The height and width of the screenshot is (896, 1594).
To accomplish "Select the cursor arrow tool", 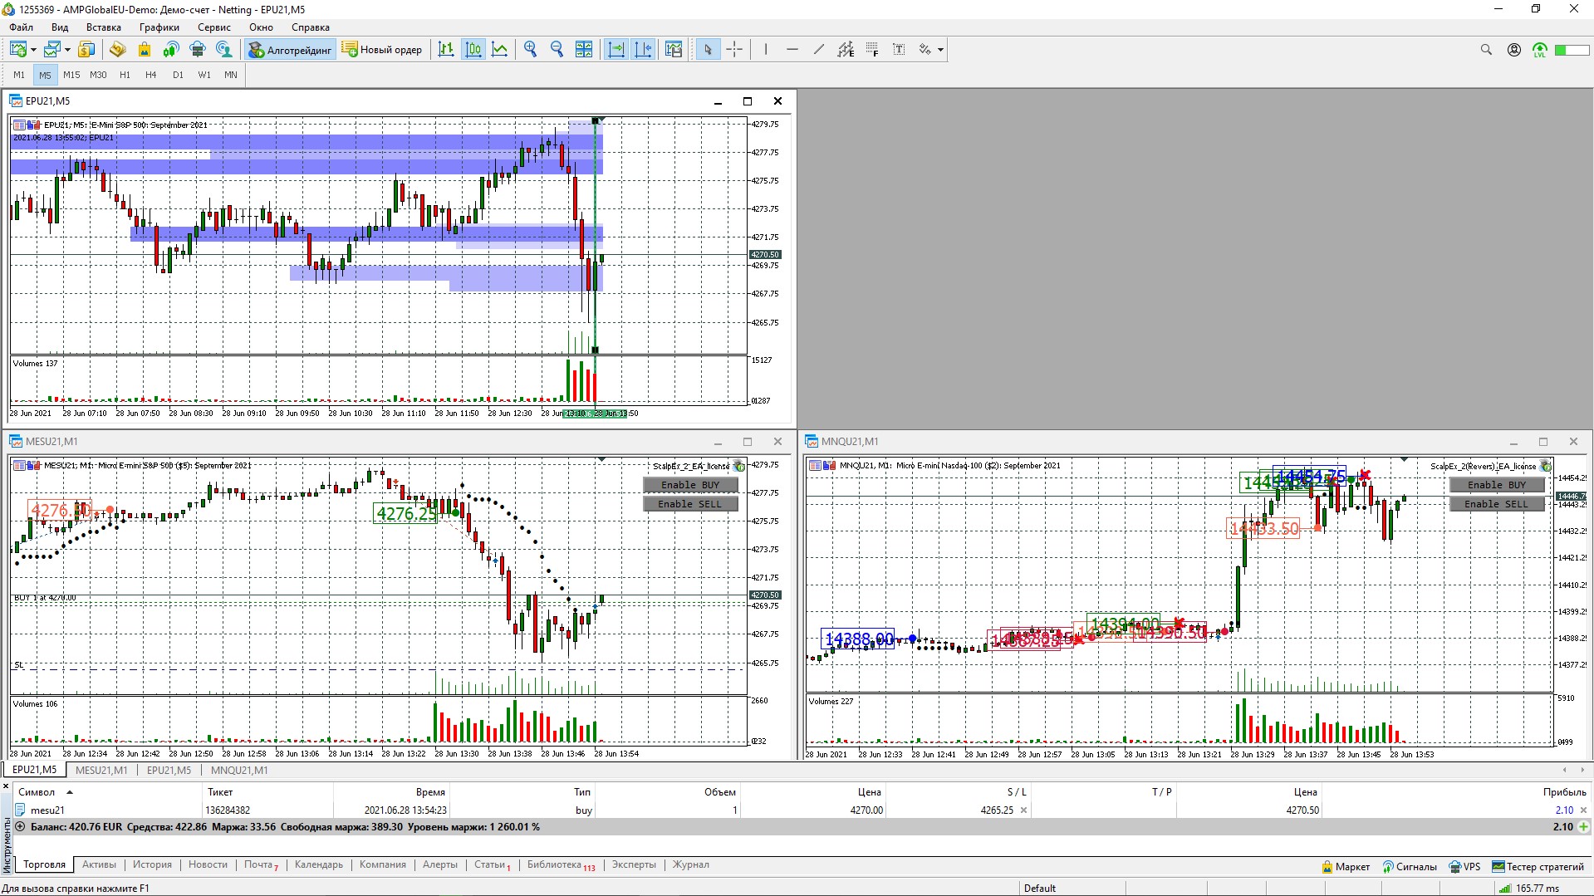I will pos(708,50).
